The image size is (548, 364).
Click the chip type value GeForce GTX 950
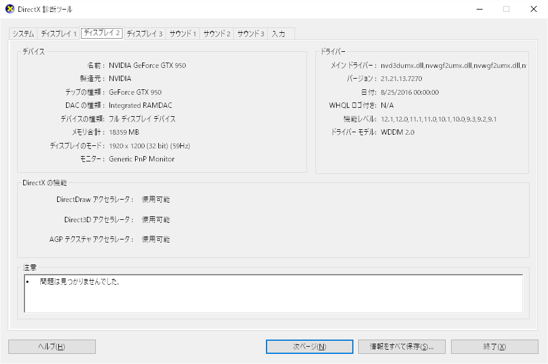[135, 92]
